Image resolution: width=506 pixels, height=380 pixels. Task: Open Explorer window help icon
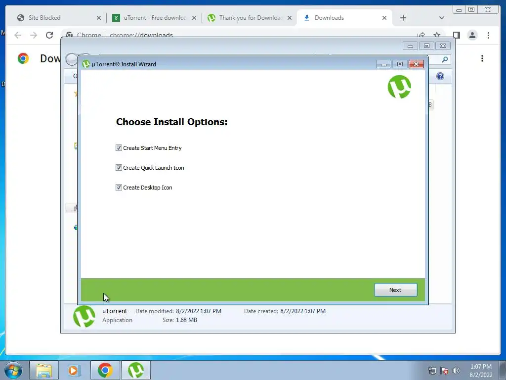click(440, 76)
